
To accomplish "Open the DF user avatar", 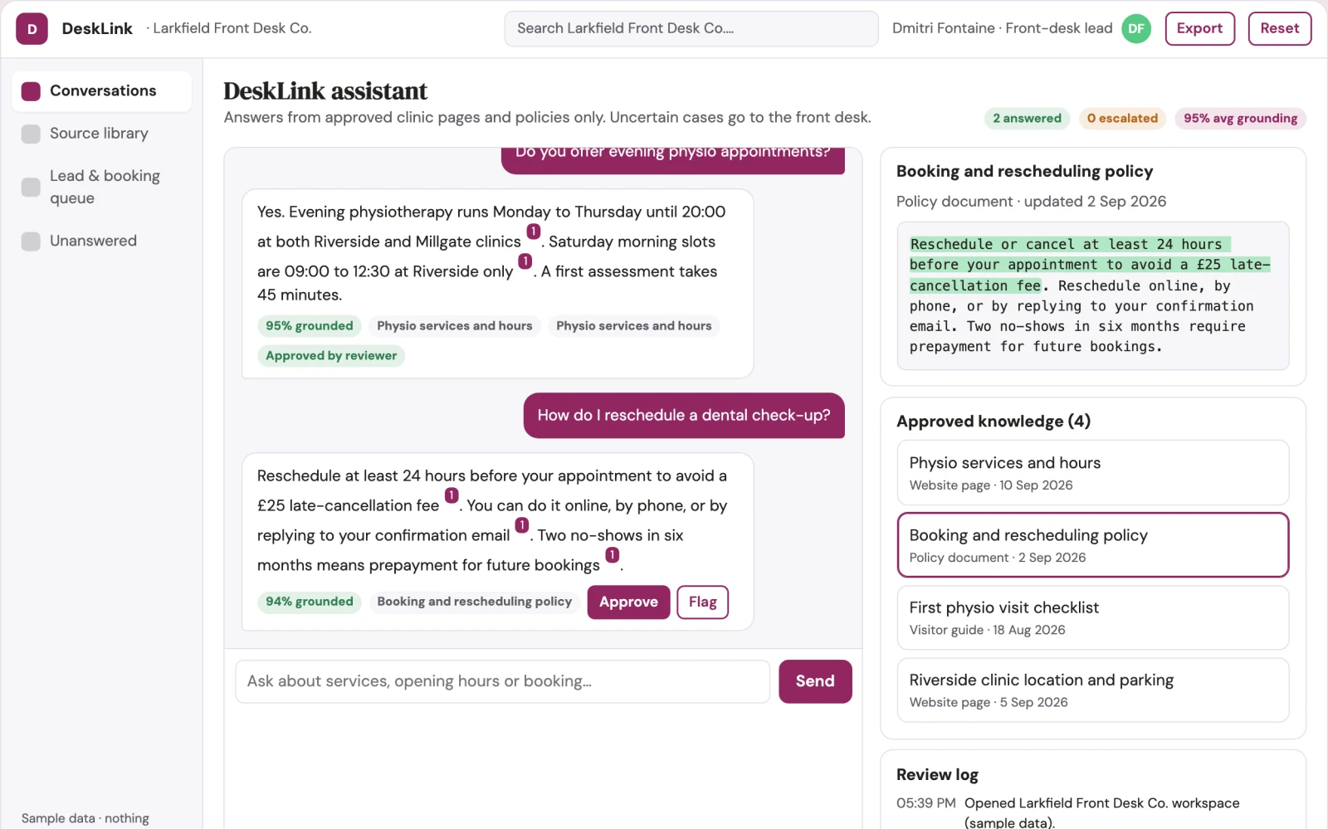I will 1136,29.
